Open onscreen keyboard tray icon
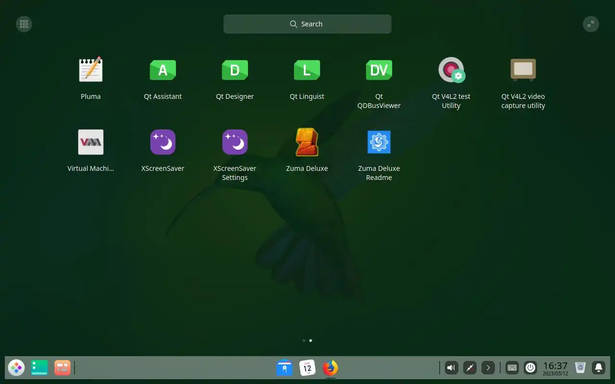615x384 pixels. pos(512,368)
